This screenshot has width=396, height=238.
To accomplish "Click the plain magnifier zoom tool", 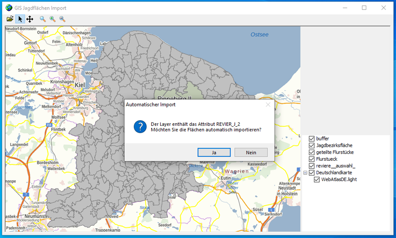I will click(43, 19).
